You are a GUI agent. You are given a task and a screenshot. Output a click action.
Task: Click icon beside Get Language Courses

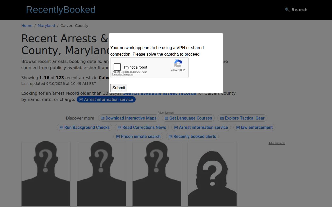click(x=167, y=118)
